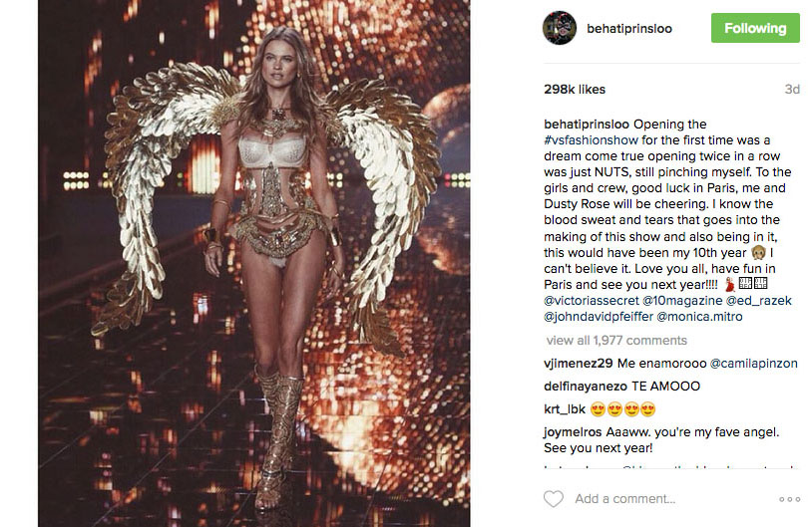Open the three-dot more options menu
Screen dimensions: 811x527
click(790, 499)
